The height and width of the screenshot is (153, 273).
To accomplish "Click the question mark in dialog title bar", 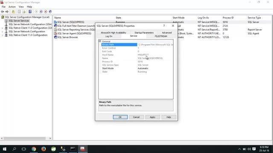I will click(x=164, y=26).
